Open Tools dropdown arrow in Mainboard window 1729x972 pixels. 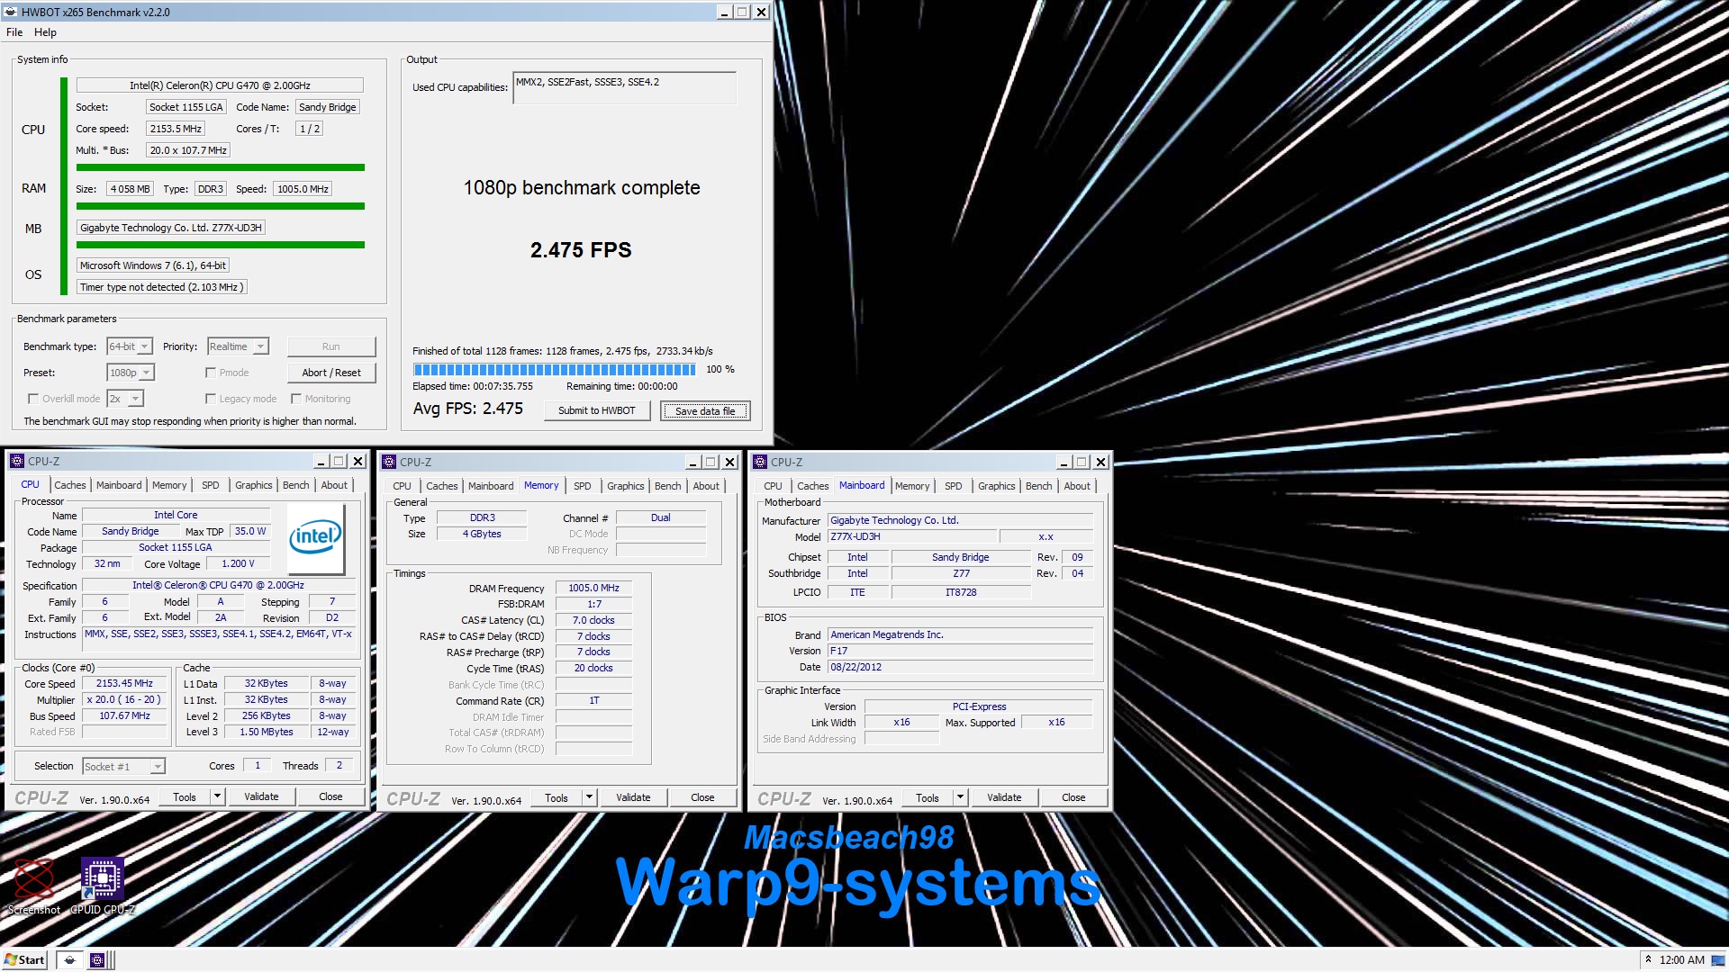960,797
